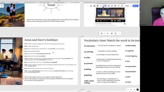Click the participant webcam video tile
This screenshot has width=164, height=92.
152,13
